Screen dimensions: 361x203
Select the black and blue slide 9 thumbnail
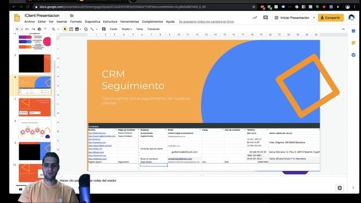(x=35, y=151)
